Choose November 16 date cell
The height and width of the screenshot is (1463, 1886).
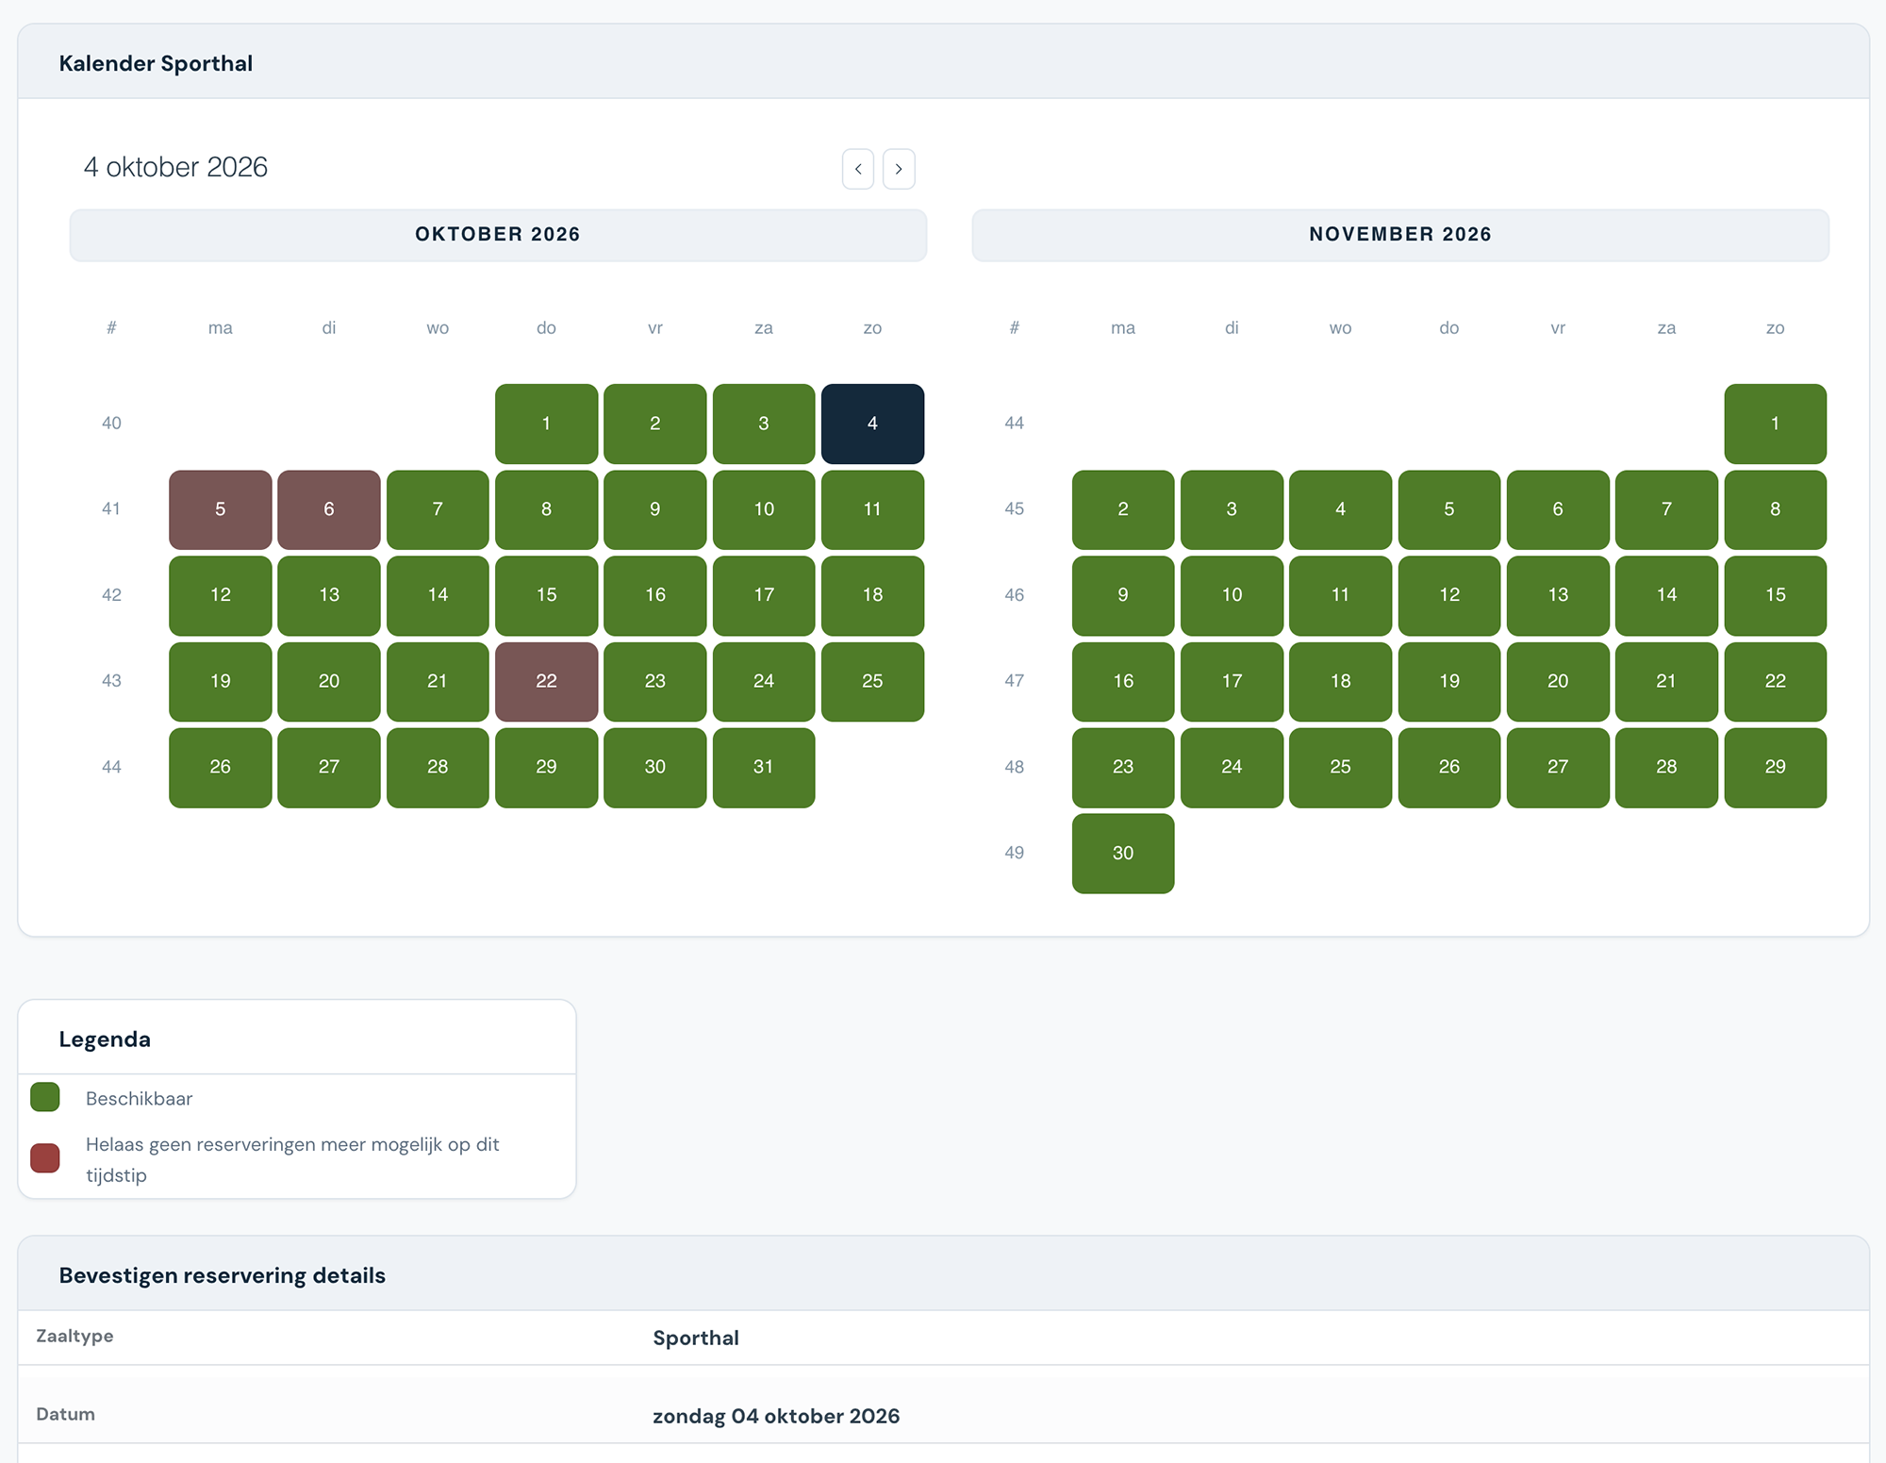click(x=1123, y=681)
